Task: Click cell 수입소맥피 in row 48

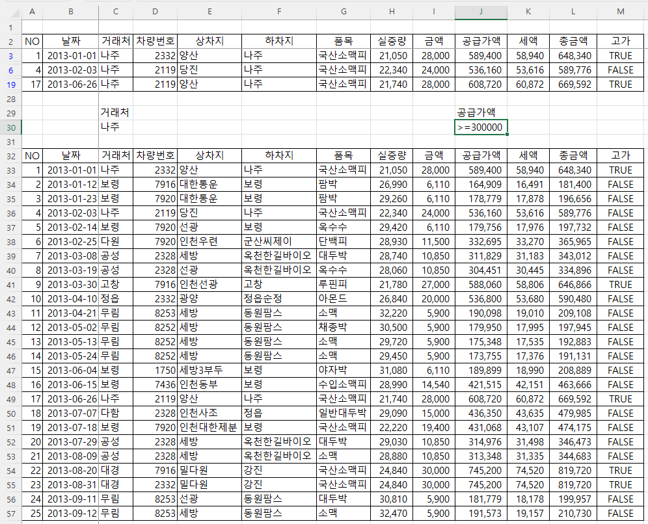Action: [344, 385]
